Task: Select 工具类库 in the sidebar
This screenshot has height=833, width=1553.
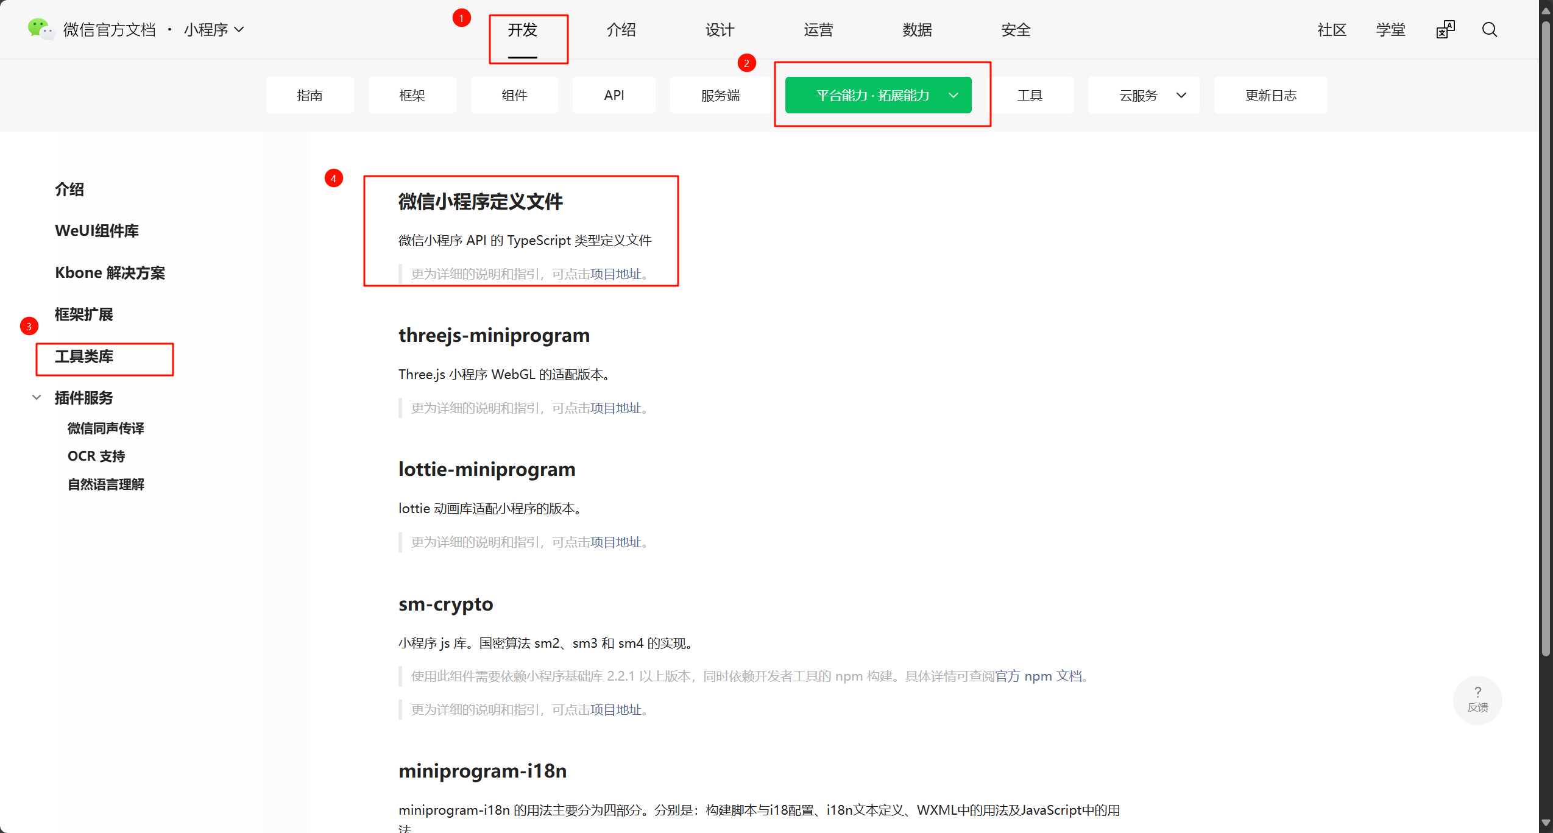Action: tap(84, 356)
